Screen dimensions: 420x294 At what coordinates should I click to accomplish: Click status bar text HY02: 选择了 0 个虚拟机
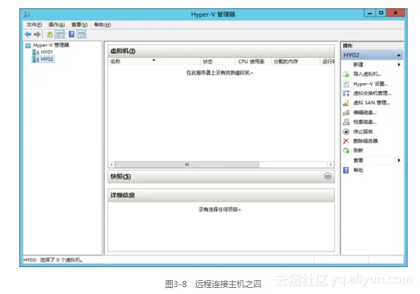52,259
